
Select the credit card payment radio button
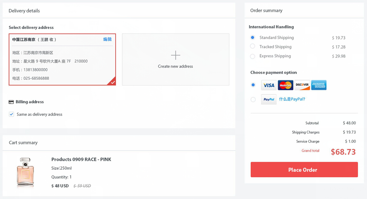[253, 85]
